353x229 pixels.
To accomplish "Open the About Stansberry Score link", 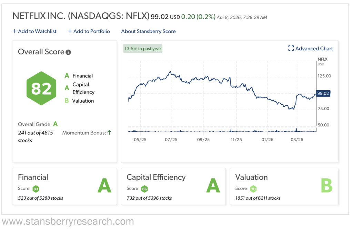I will (148, 31).
